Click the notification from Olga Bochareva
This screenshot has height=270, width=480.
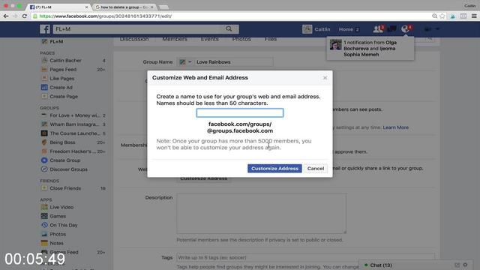click(370, 48)
